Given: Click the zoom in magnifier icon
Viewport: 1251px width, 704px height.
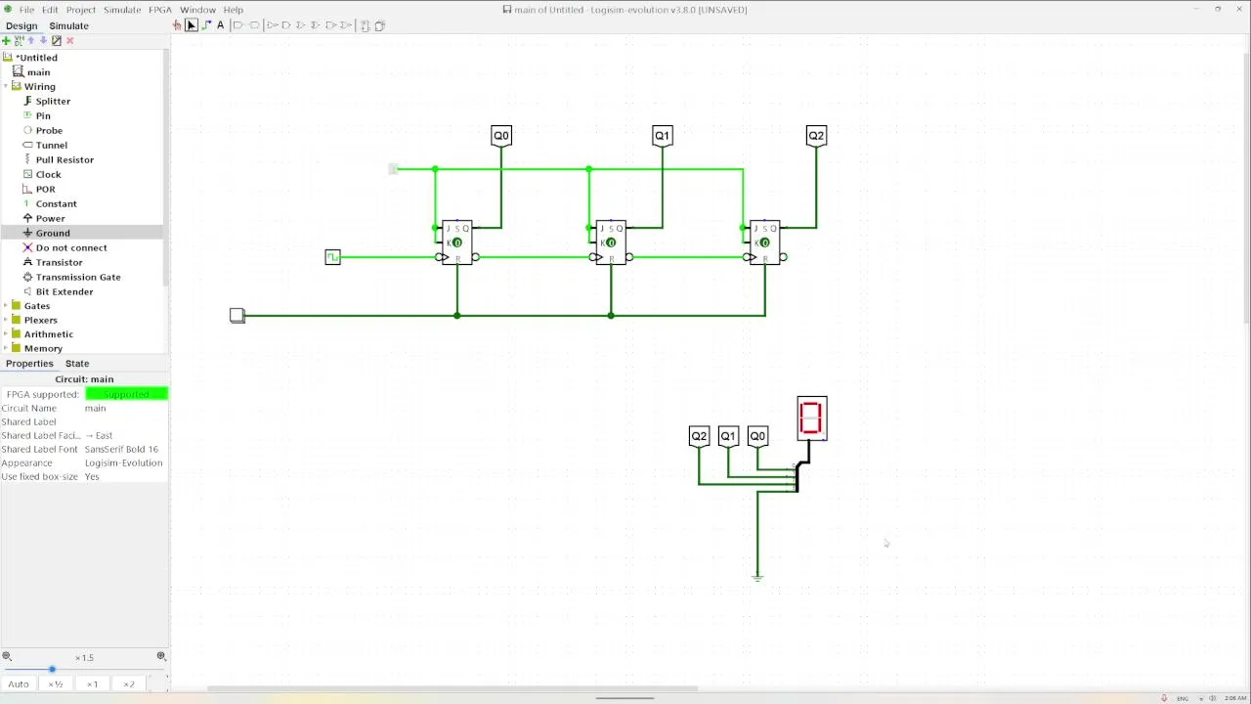Looking at the screenshot, I should tap(161, 657).
